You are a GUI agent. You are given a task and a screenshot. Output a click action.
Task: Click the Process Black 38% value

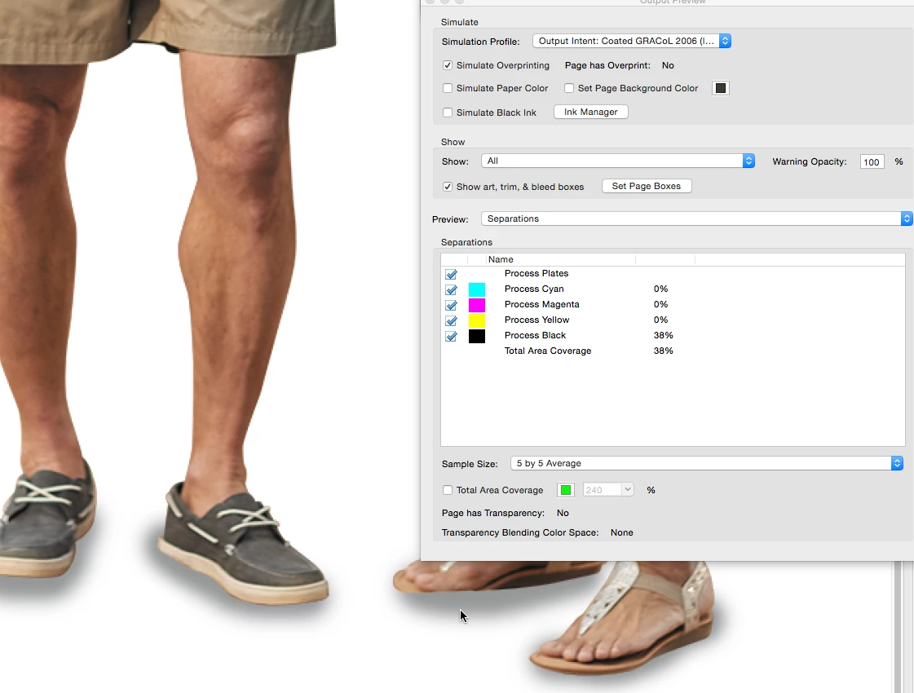[664, 335]
